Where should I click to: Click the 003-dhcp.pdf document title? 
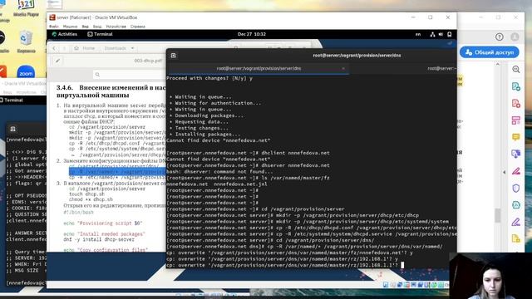(148, 61)
